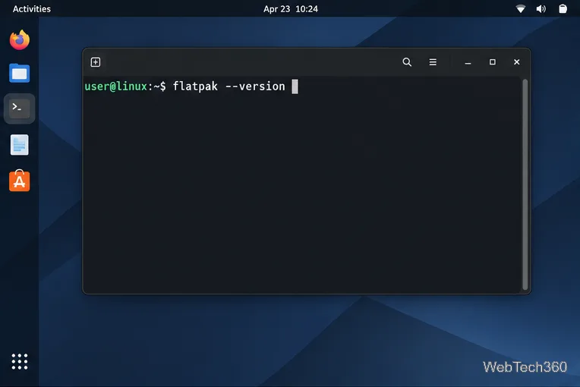Click the battery status icon
Screen dimensions: 580x387
pyautogui.click(x=563, y=9)
